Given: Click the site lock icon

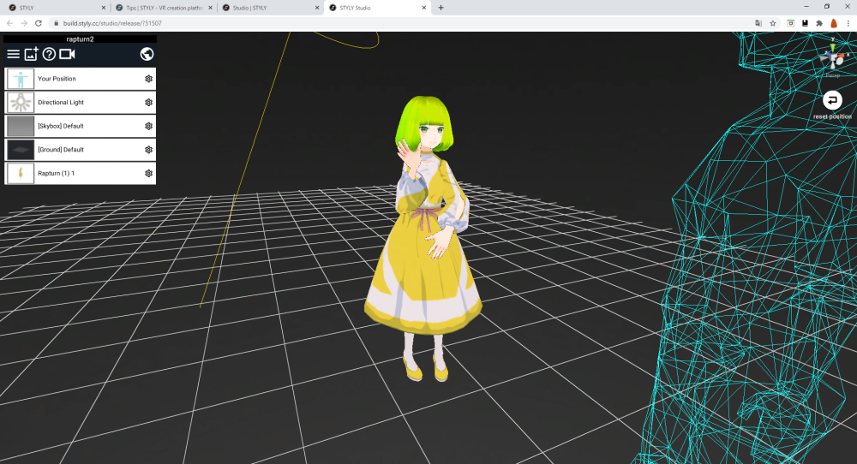Looking at the screenshot, I should [56, 23].
